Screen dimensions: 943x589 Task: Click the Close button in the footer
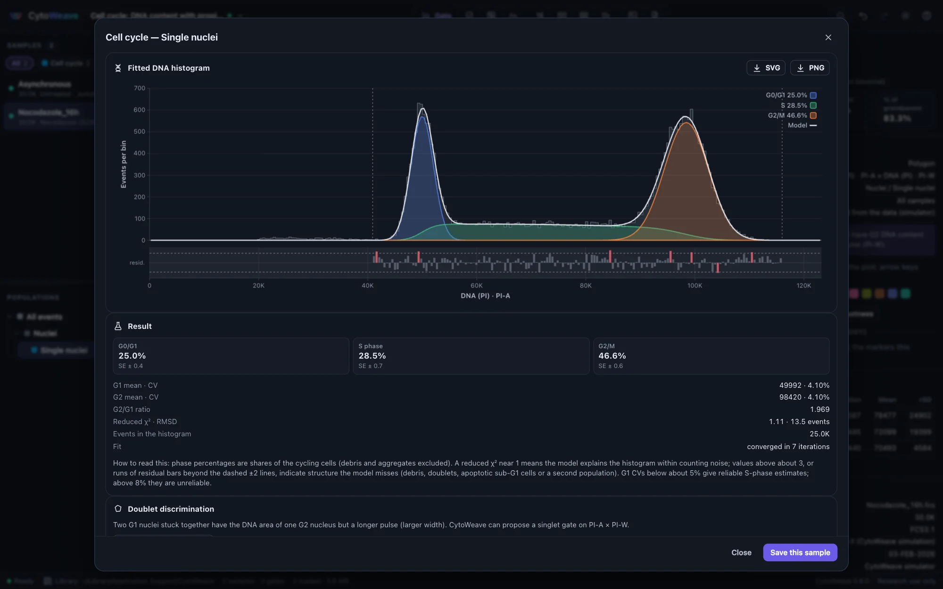tap(741, 552)
